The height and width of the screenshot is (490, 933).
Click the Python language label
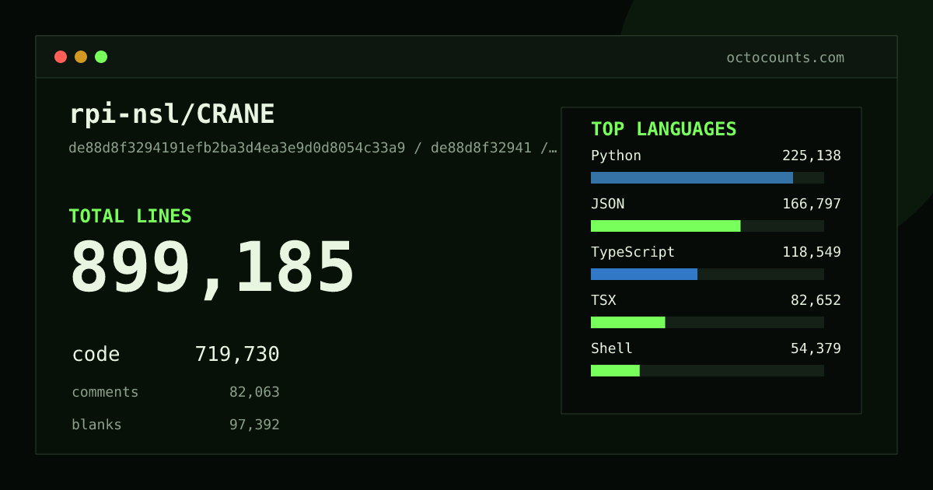tap(616, 156)
